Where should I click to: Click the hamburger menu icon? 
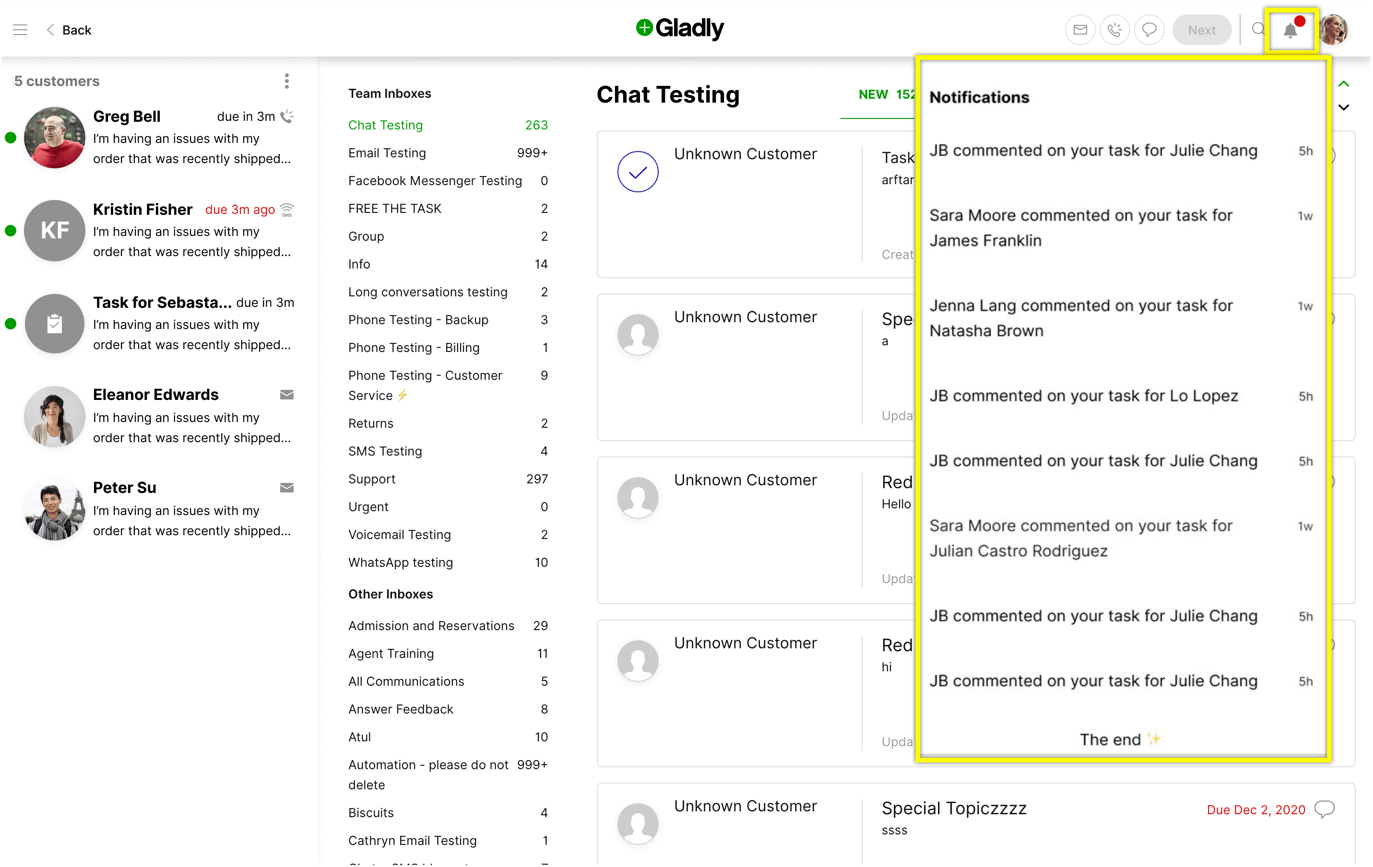[20, 29]
